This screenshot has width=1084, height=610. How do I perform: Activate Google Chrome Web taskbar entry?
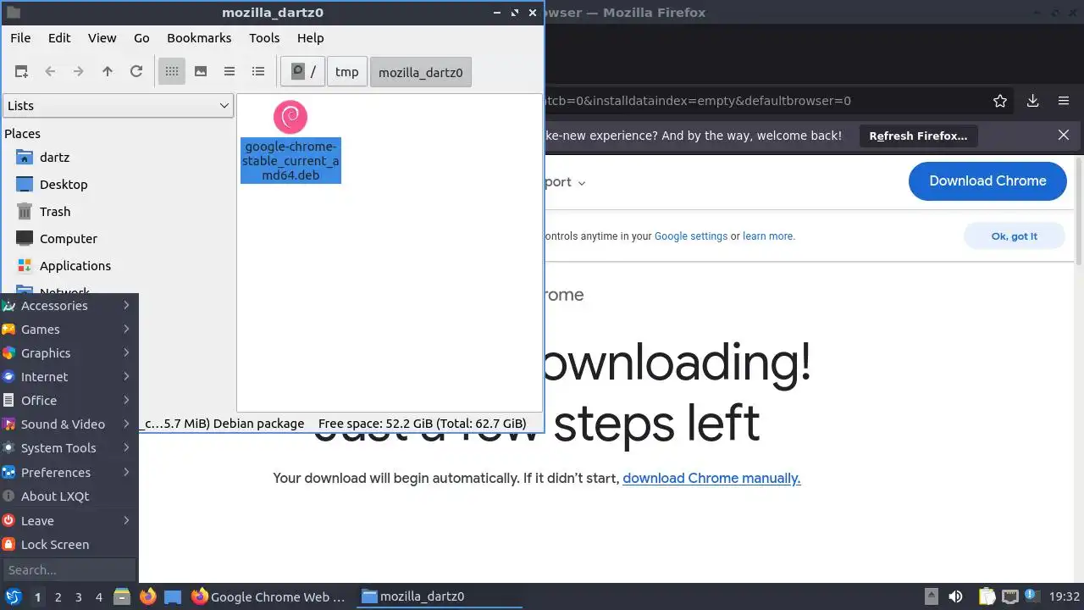271,596
